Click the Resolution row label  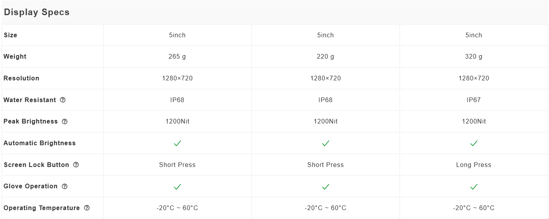21,78
